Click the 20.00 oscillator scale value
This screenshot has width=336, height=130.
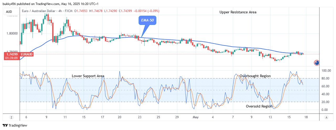325,102
